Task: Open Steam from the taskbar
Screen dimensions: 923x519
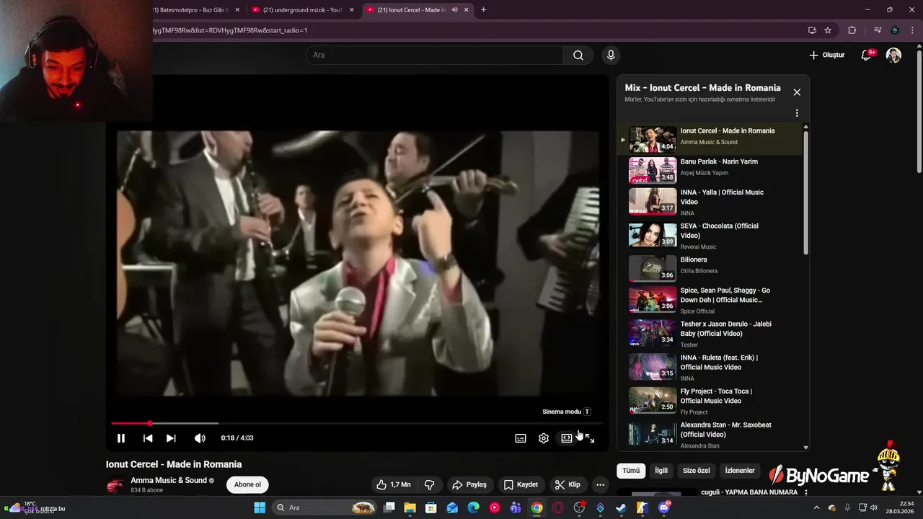Action: click(x=621, y=508)
